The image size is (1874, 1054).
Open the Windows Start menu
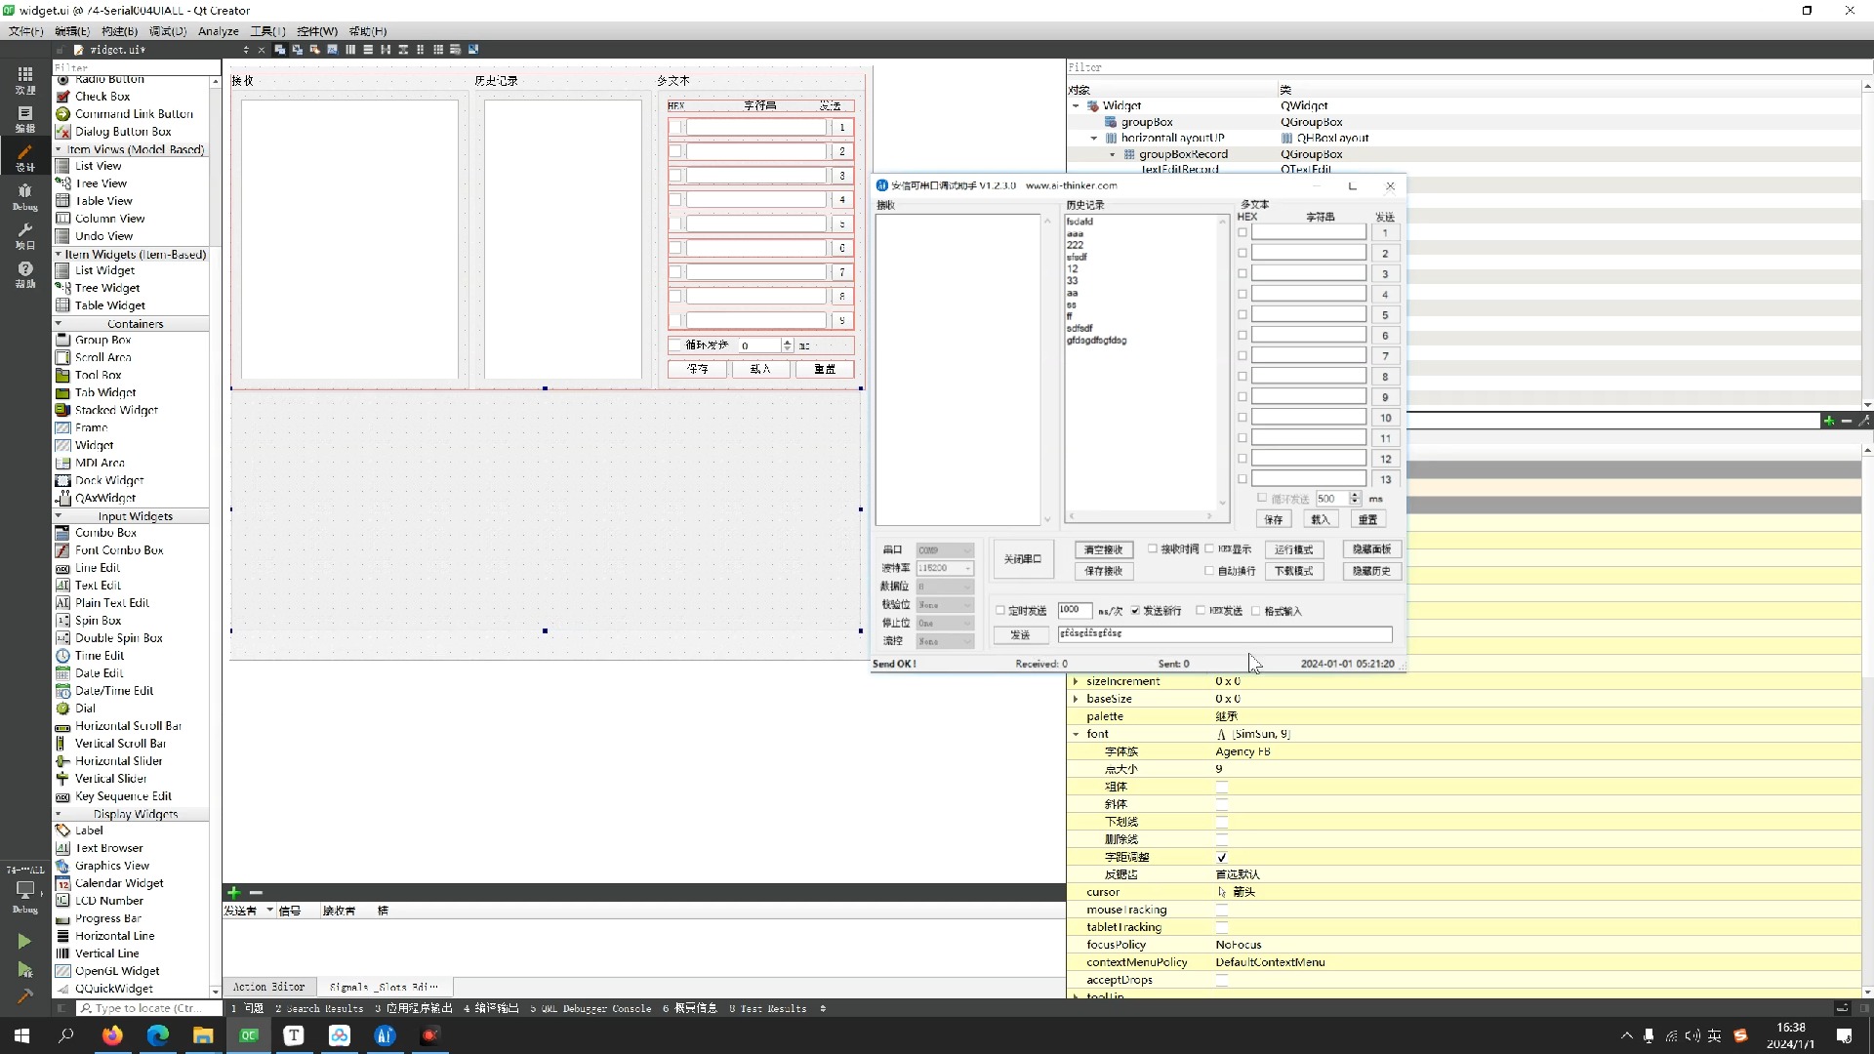coord(21,1035)
